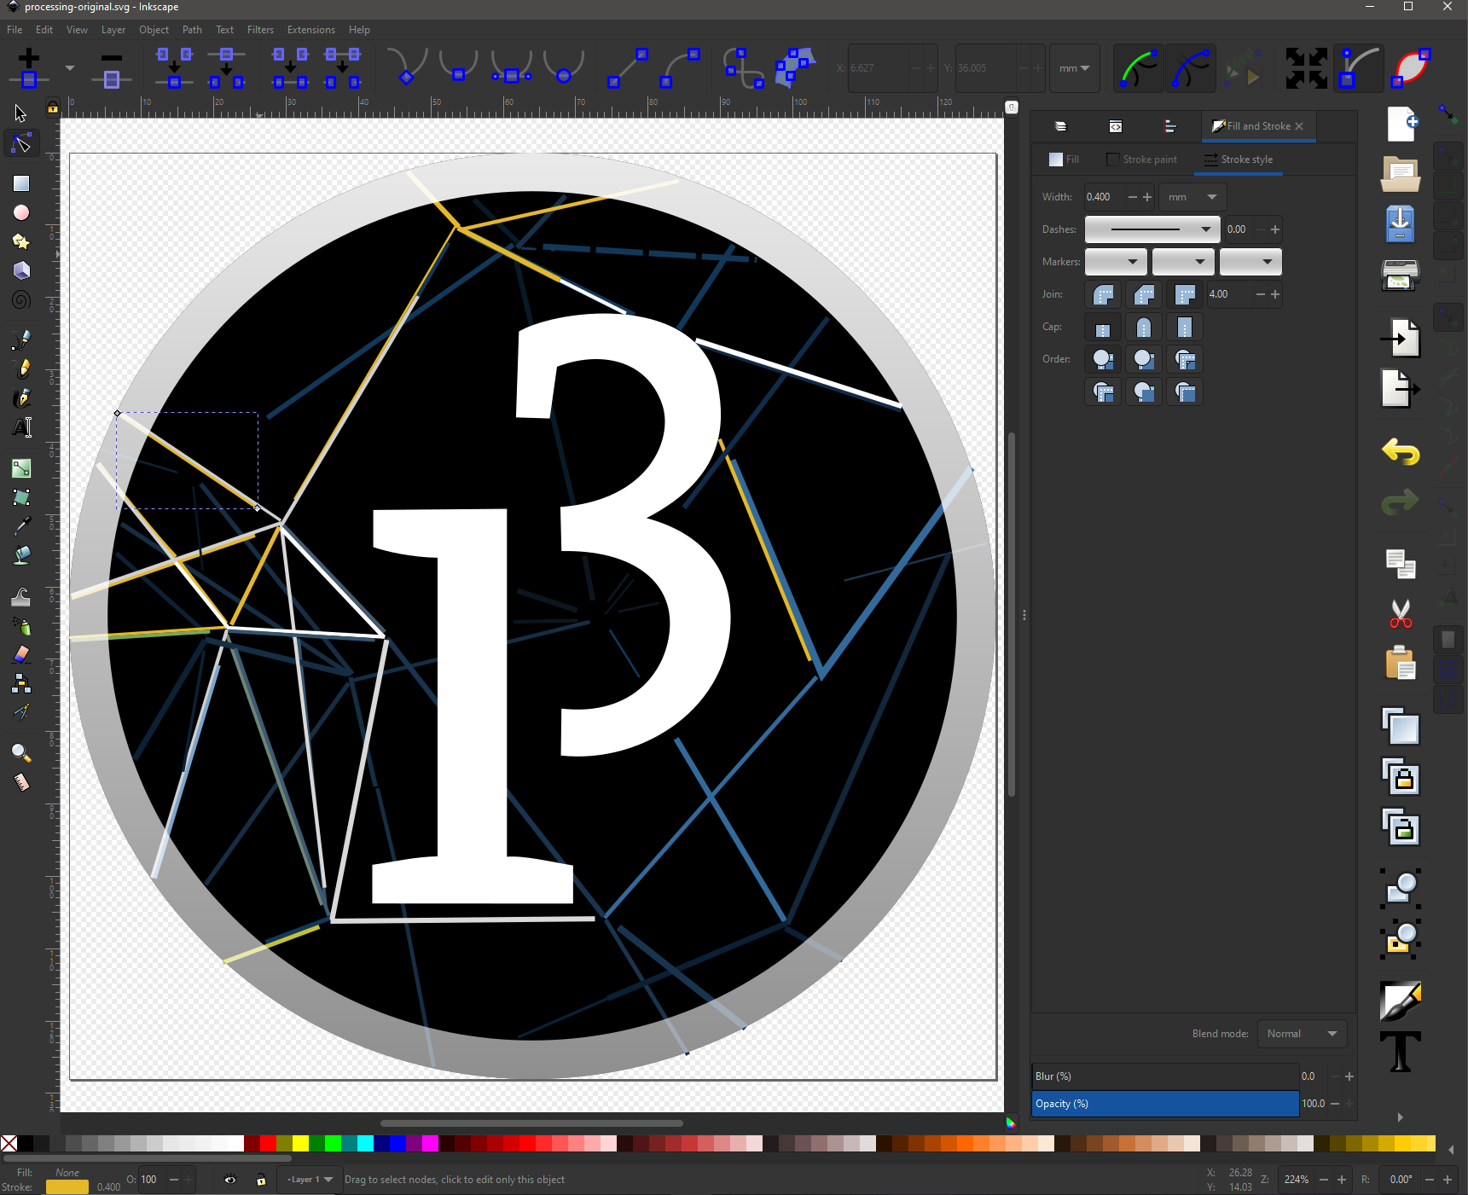Image resolution: width=1468 pixels, height=1195 pixels.
Task: Open the Layers panel tab in the dock
Action: (1059, 125)
